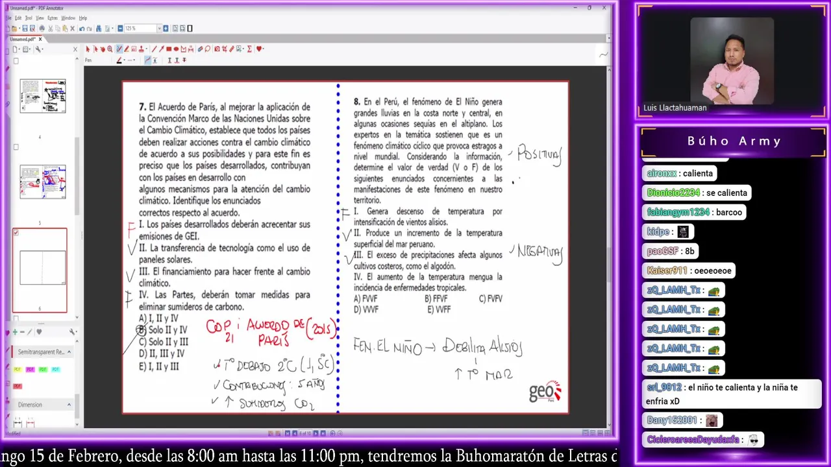Collapse the Semitransparent Re... section
831x467 pixels.
tap(69, 352)
